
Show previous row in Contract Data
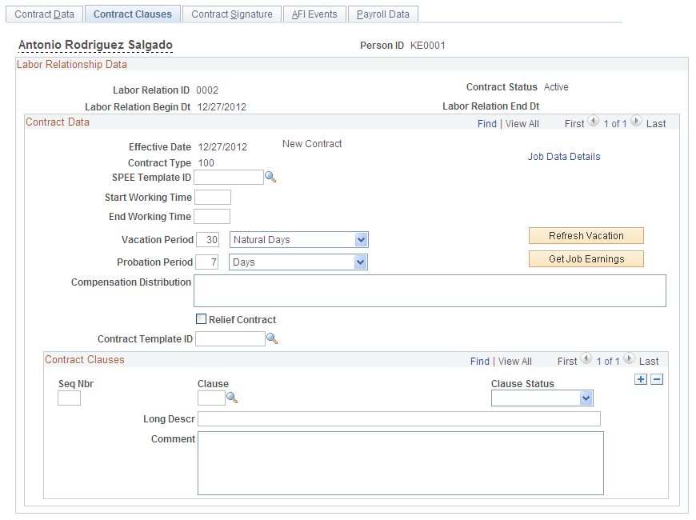[x=594, y=121]
